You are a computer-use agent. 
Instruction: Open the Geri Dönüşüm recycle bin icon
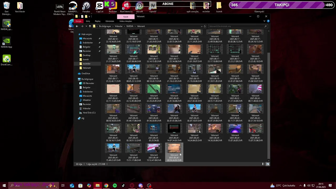(7, 8)
